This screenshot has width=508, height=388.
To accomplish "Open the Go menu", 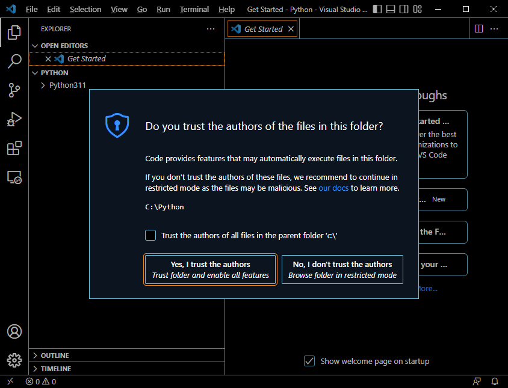I will pyautogui.click(x=142, y=10).
